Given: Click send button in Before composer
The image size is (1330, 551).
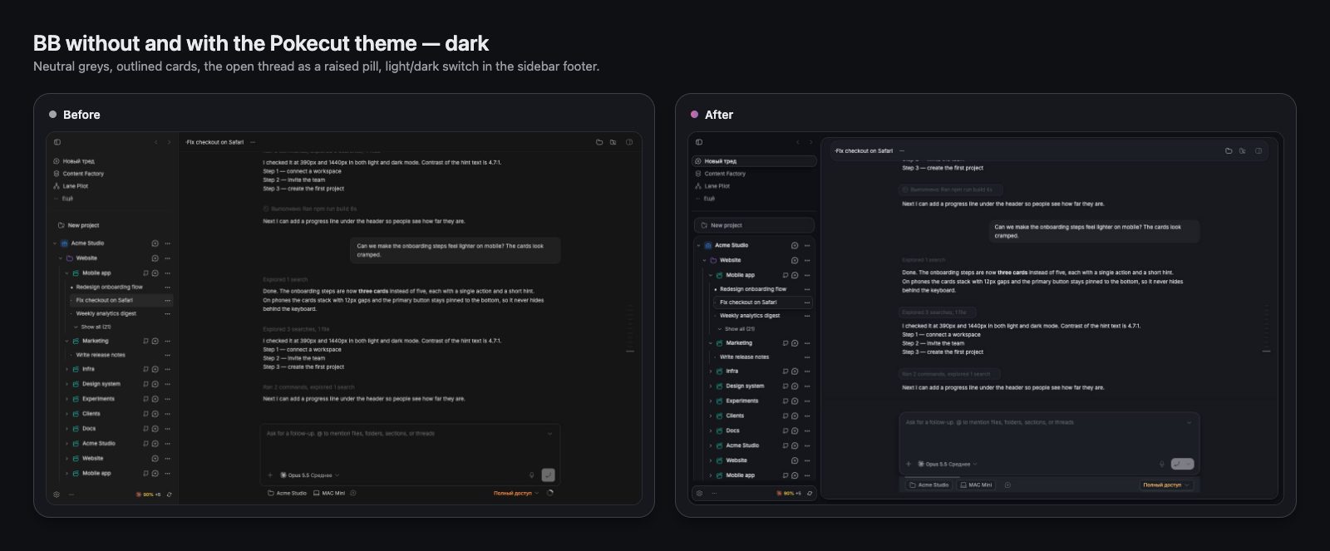Looking at the screenshot, I should point(548,475).
